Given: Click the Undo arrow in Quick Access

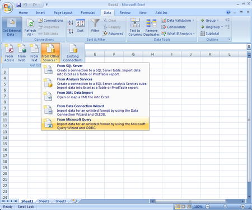Looking at the screenshot, I should [25, 5].
